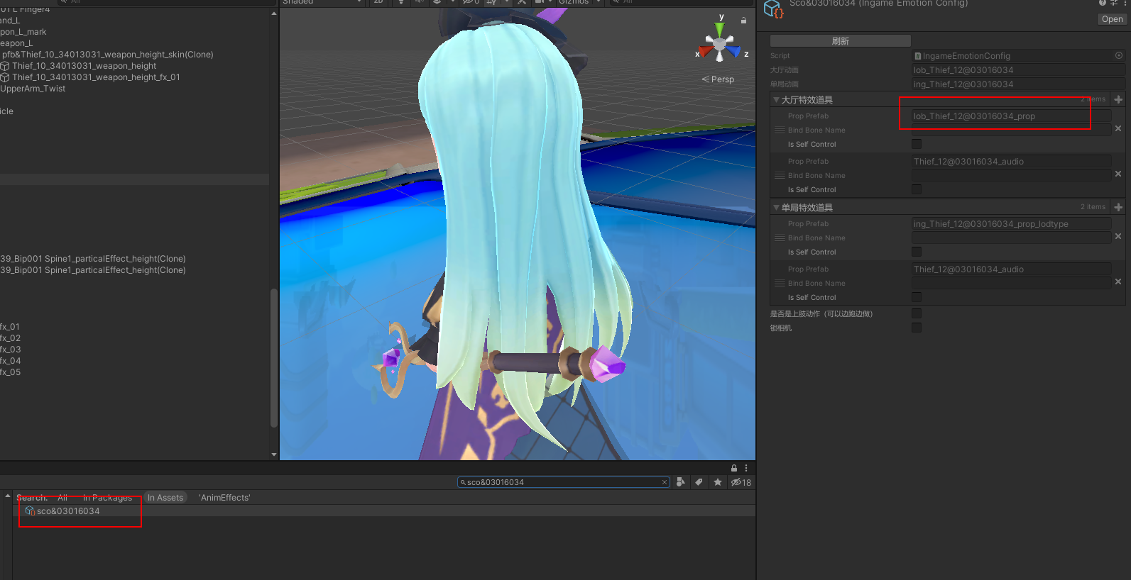Click the Open button in Inspector

pos(1112,19)
